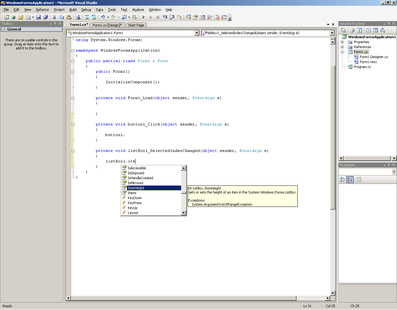
Task: Collapse the button1_Click method outline
Action: pyautogui.click(x=73, y=125)
